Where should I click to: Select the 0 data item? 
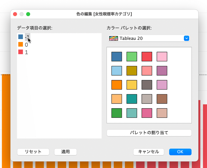click(x=23, y=45)
